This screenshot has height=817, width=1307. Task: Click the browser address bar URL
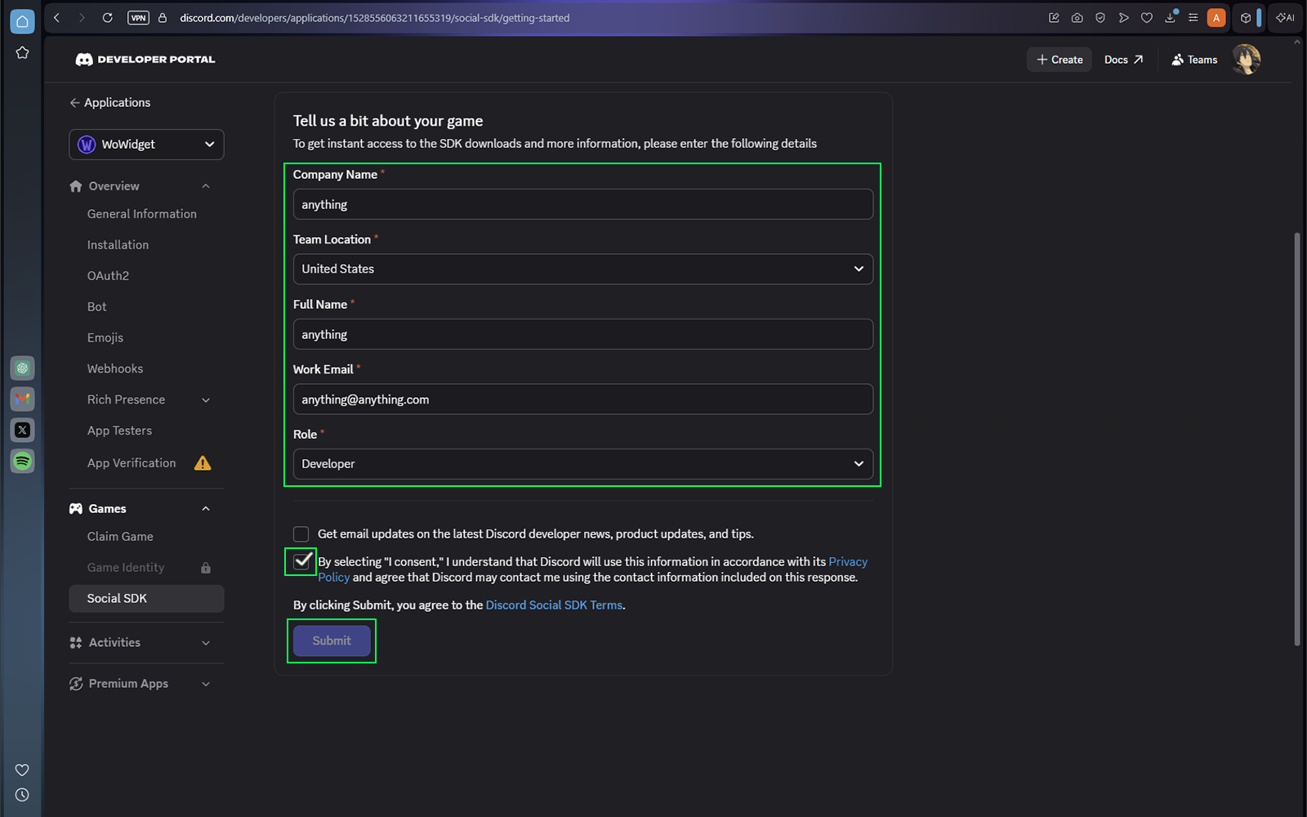(x=375, y=18)
